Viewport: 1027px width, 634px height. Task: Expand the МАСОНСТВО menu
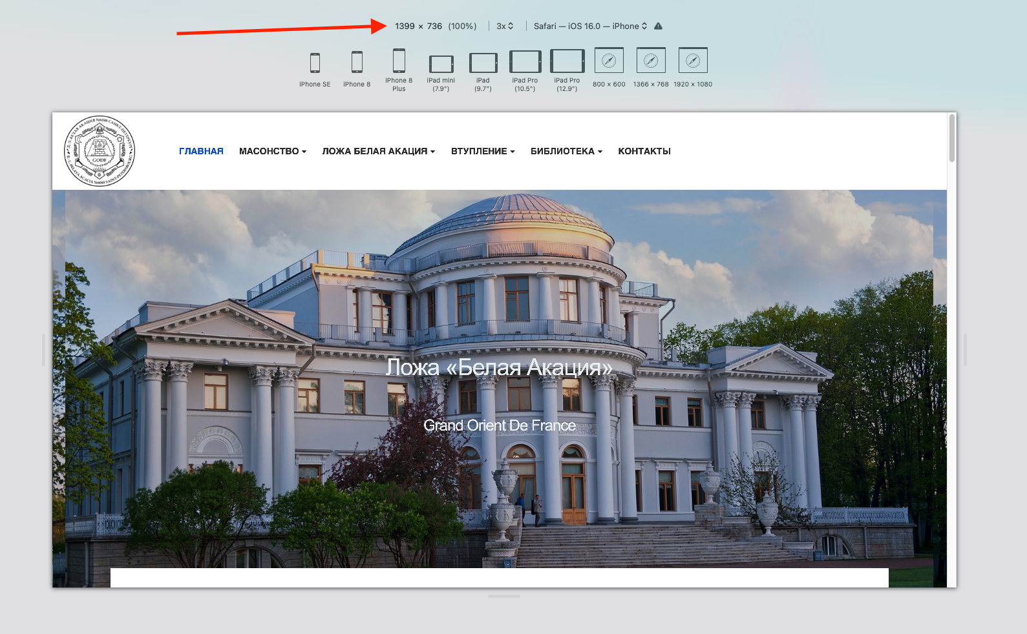coord(273,151)
